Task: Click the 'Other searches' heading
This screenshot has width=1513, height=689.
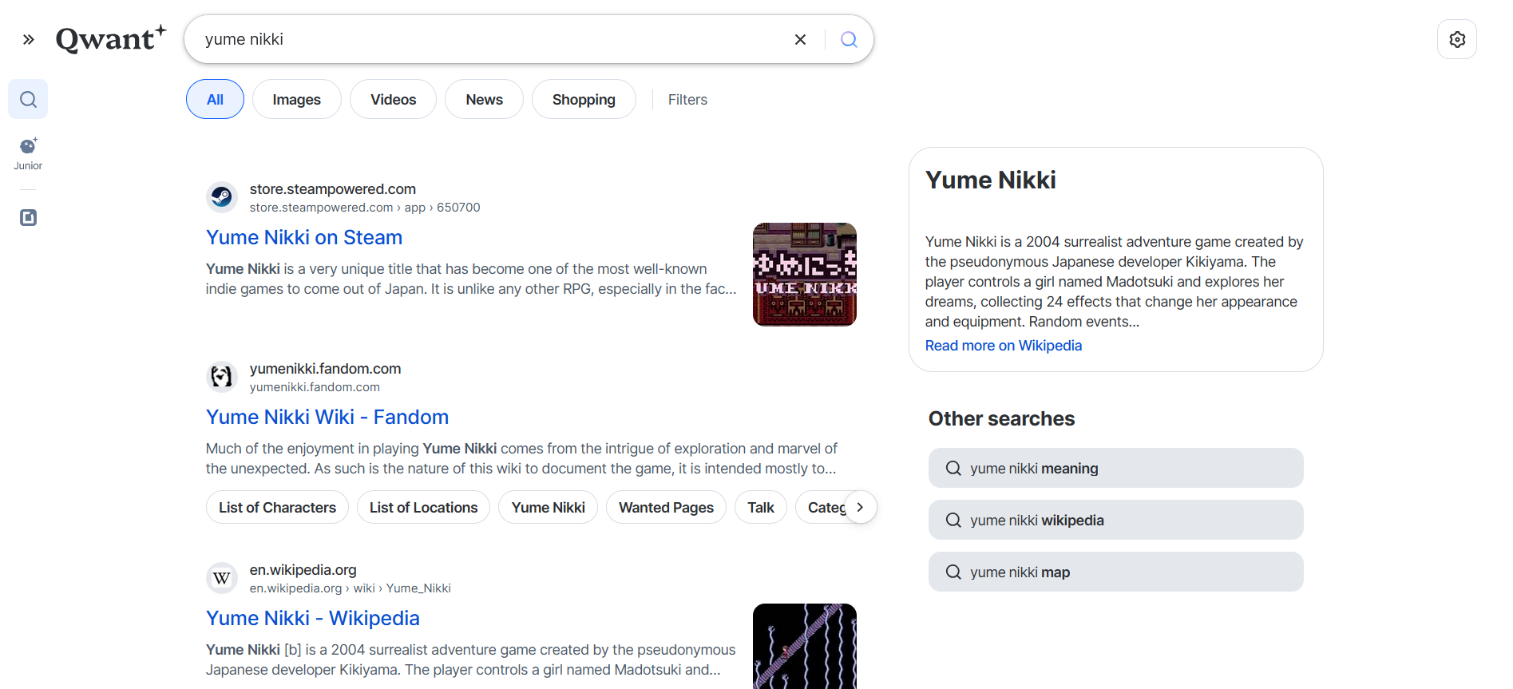Action: click(1001, 418)
